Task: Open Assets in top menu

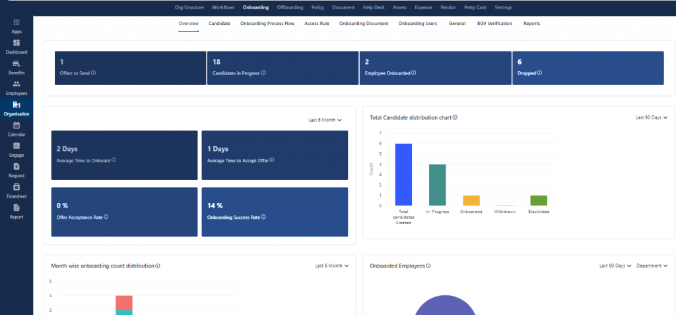Action: point(399,8)
